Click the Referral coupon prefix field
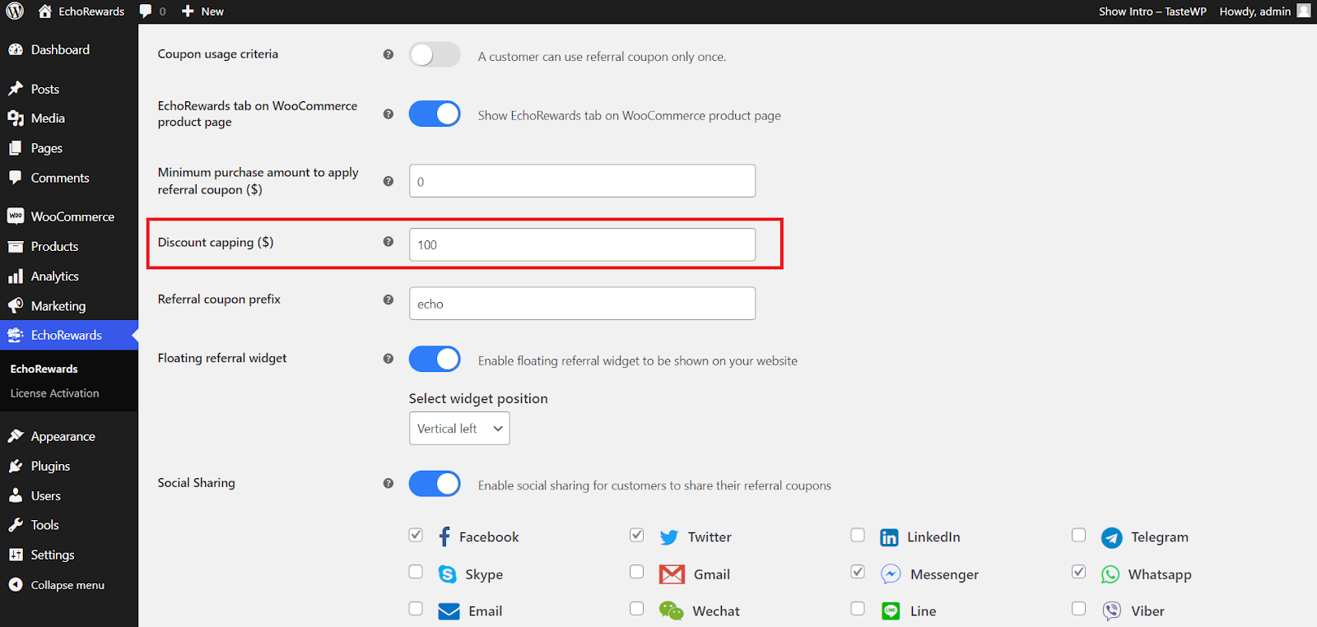 (x=582, y=304)
